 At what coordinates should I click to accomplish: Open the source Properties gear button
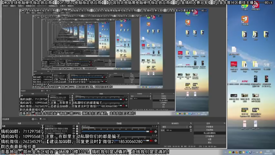35,119
